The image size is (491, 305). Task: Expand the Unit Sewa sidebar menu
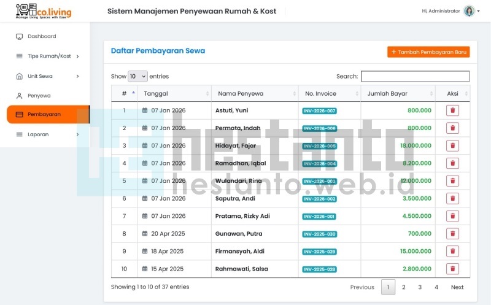coord(77,76)
